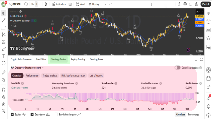Image resolution: width=212 pixels, height=119 pixels.
Task: Select the ruler measure tool
Action: [x=3, y=73]
